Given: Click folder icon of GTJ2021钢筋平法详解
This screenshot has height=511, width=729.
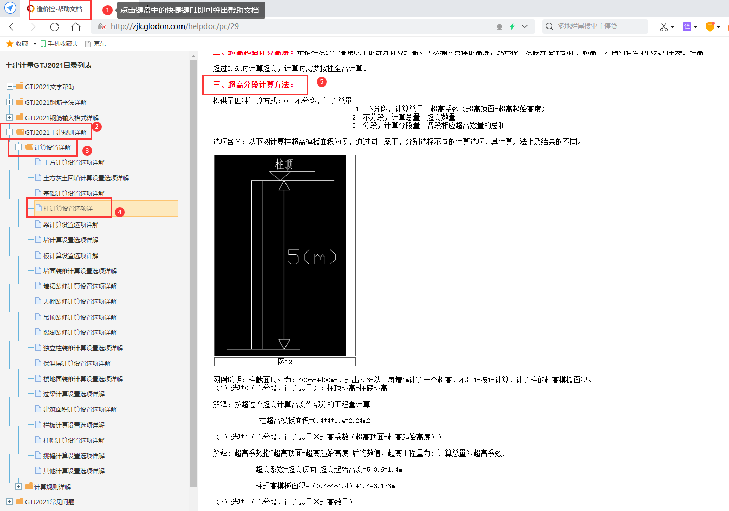Looking at the screenshot, I should (x=20, y=102).
